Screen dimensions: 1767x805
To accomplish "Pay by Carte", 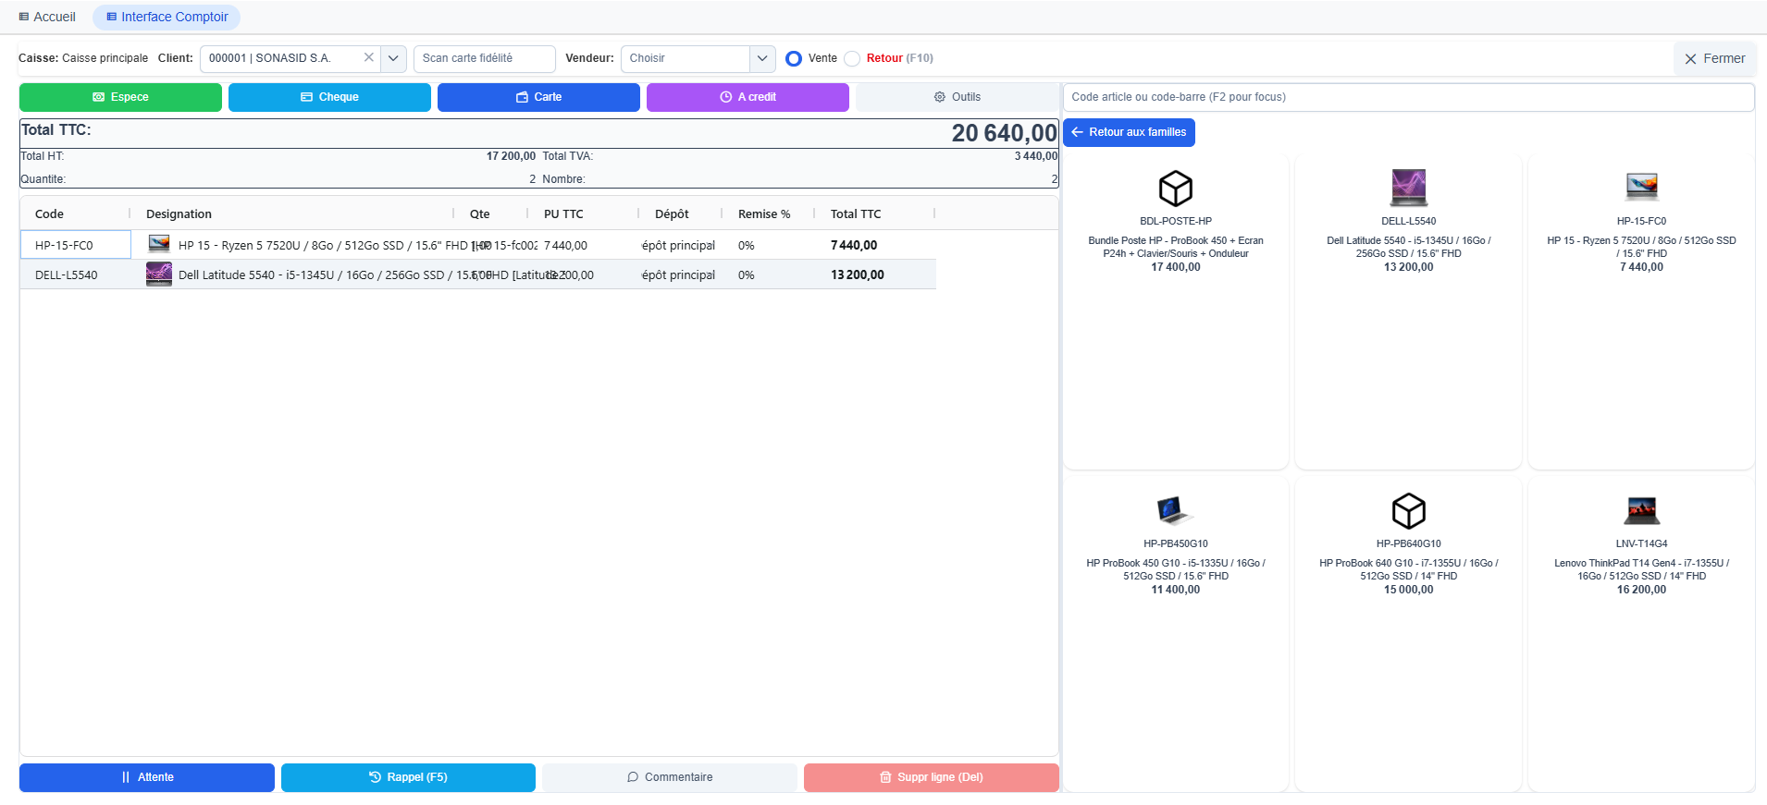I will [538, 97].
